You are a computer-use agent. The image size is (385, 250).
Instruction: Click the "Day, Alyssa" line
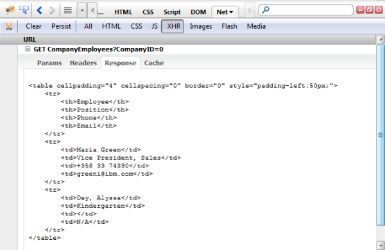[101, 197]
